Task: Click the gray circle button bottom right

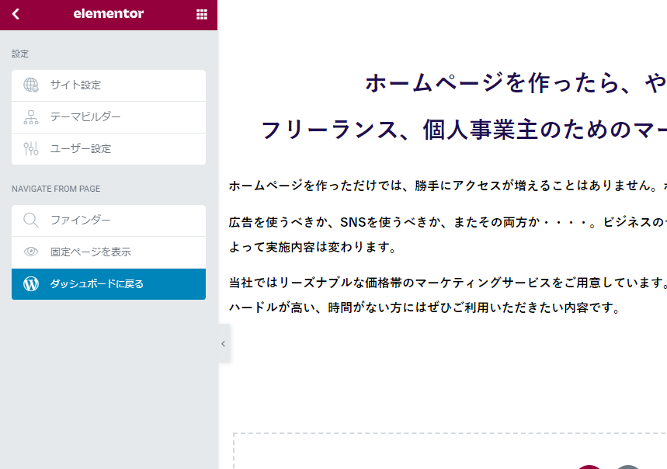Action: click(627, 465)
